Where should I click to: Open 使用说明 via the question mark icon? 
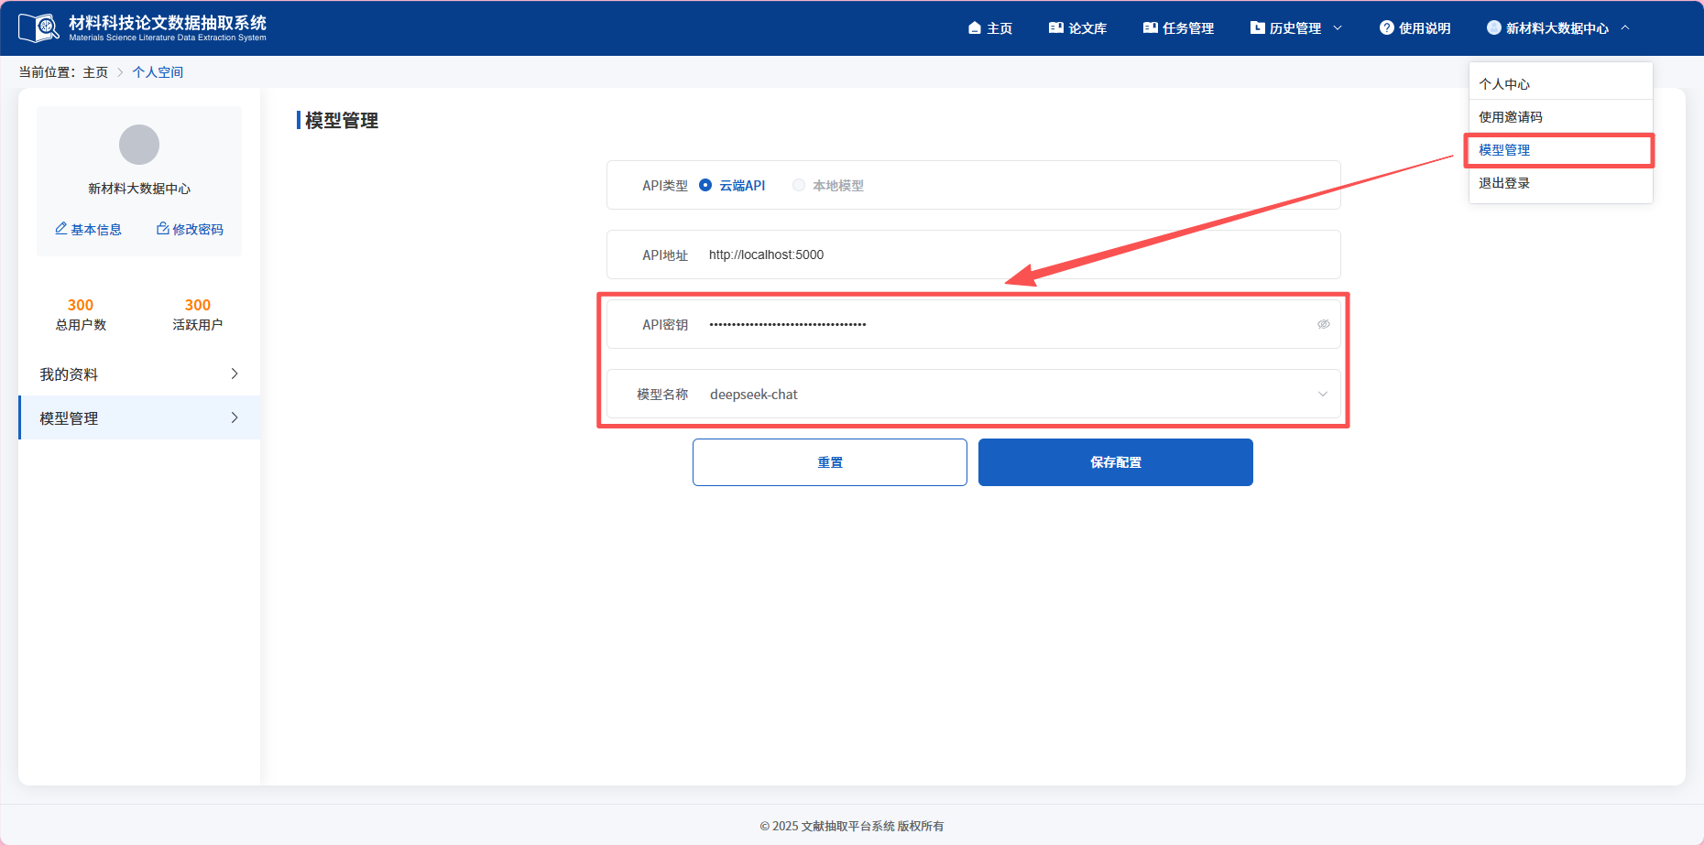[1385, 27]
